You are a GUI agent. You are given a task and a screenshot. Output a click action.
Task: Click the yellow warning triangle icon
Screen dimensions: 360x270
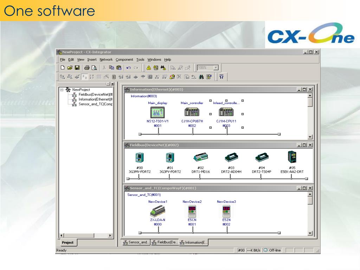pos(149,68)
